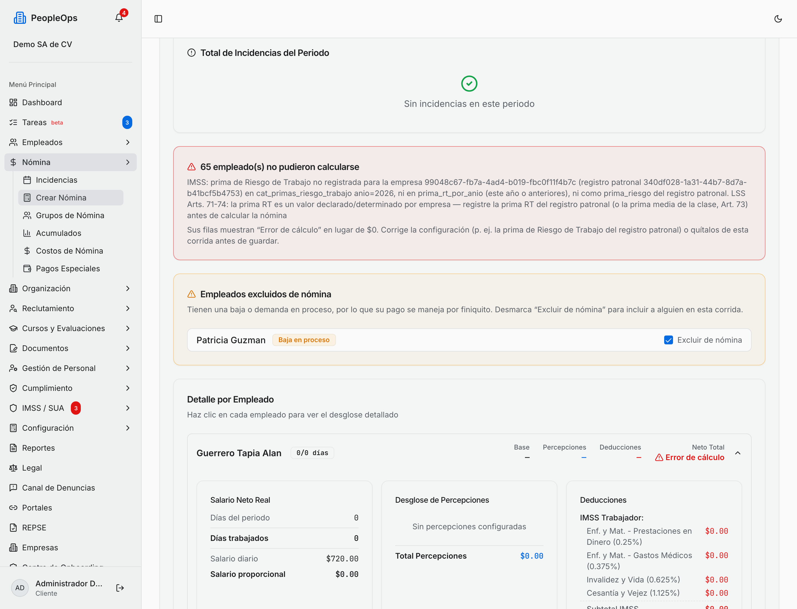Screen dimensions: 797x609
Task: Click the Baja en proceso badge
Action: 304,340
